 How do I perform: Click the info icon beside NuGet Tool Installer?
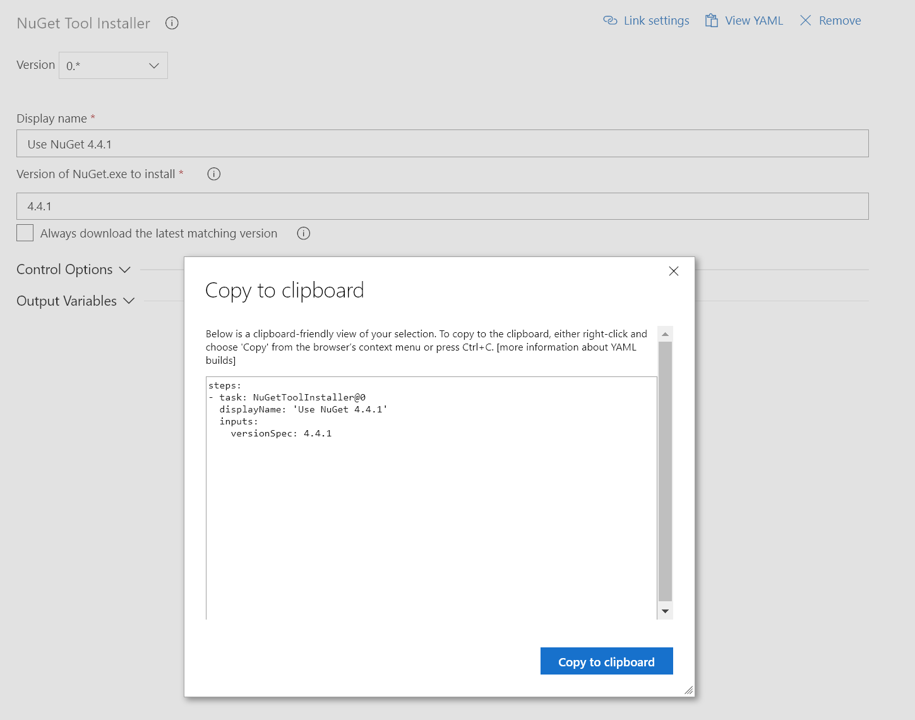pyautogui.click(x=172, y=23)
